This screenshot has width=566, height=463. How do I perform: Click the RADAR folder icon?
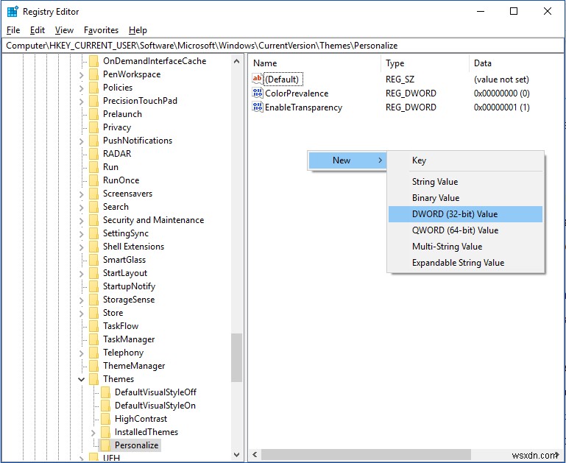[94, 154]
